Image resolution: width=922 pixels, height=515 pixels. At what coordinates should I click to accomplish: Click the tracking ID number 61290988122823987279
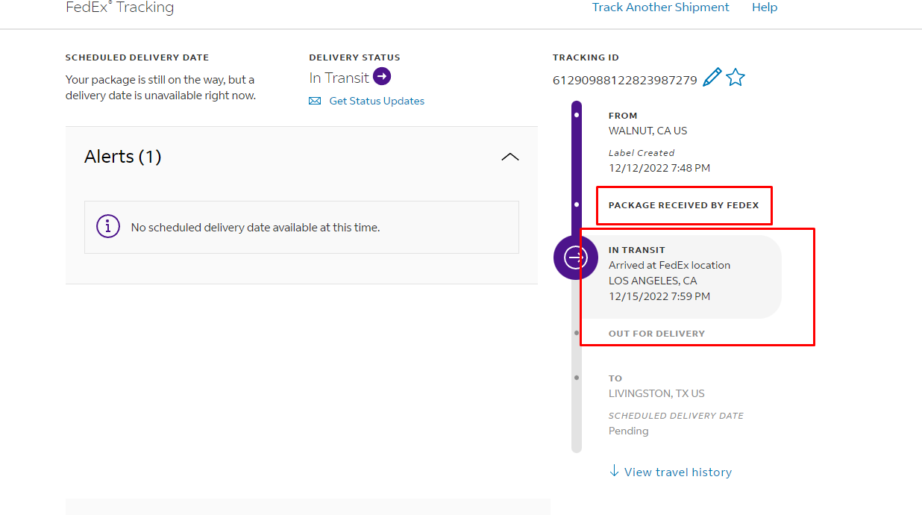tap(624, 80)
